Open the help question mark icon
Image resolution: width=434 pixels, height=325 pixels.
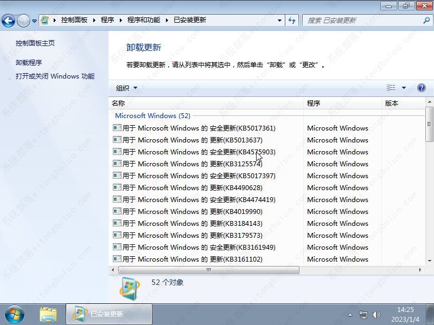[422, 88]
